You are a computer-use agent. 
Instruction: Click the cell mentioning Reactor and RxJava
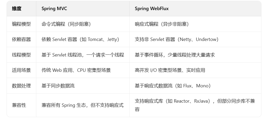(x=195, y=105)
